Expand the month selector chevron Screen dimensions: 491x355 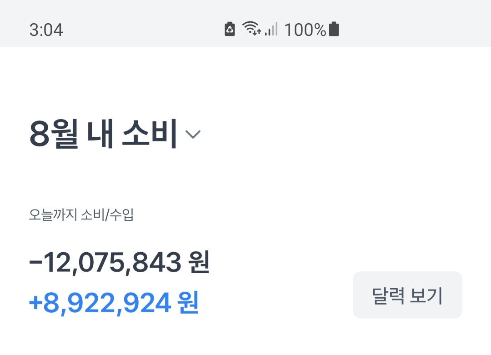pos(193,134)
